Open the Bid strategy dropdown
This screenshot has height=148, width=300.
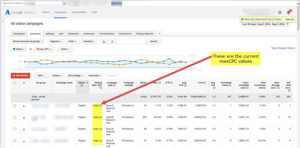(75, 75)
